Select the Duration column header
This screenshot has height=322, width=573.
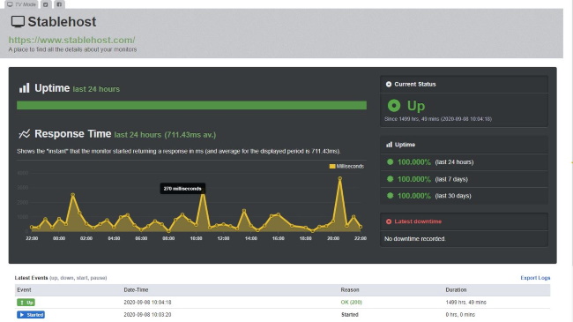pyautogui.click(x=456, y=289)
